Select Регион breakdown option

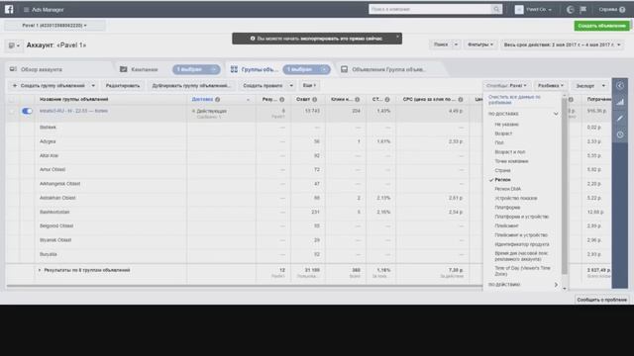click(502, 180)
